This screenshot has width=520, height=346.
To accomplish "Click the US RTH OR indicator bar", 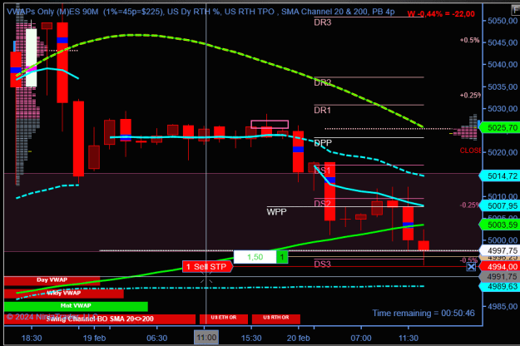I will [276, 319].
